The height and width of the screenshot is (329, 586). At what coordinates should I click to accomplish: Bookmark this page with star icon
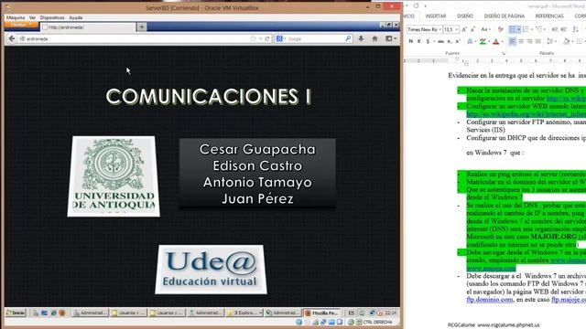(x=253, y=38)
